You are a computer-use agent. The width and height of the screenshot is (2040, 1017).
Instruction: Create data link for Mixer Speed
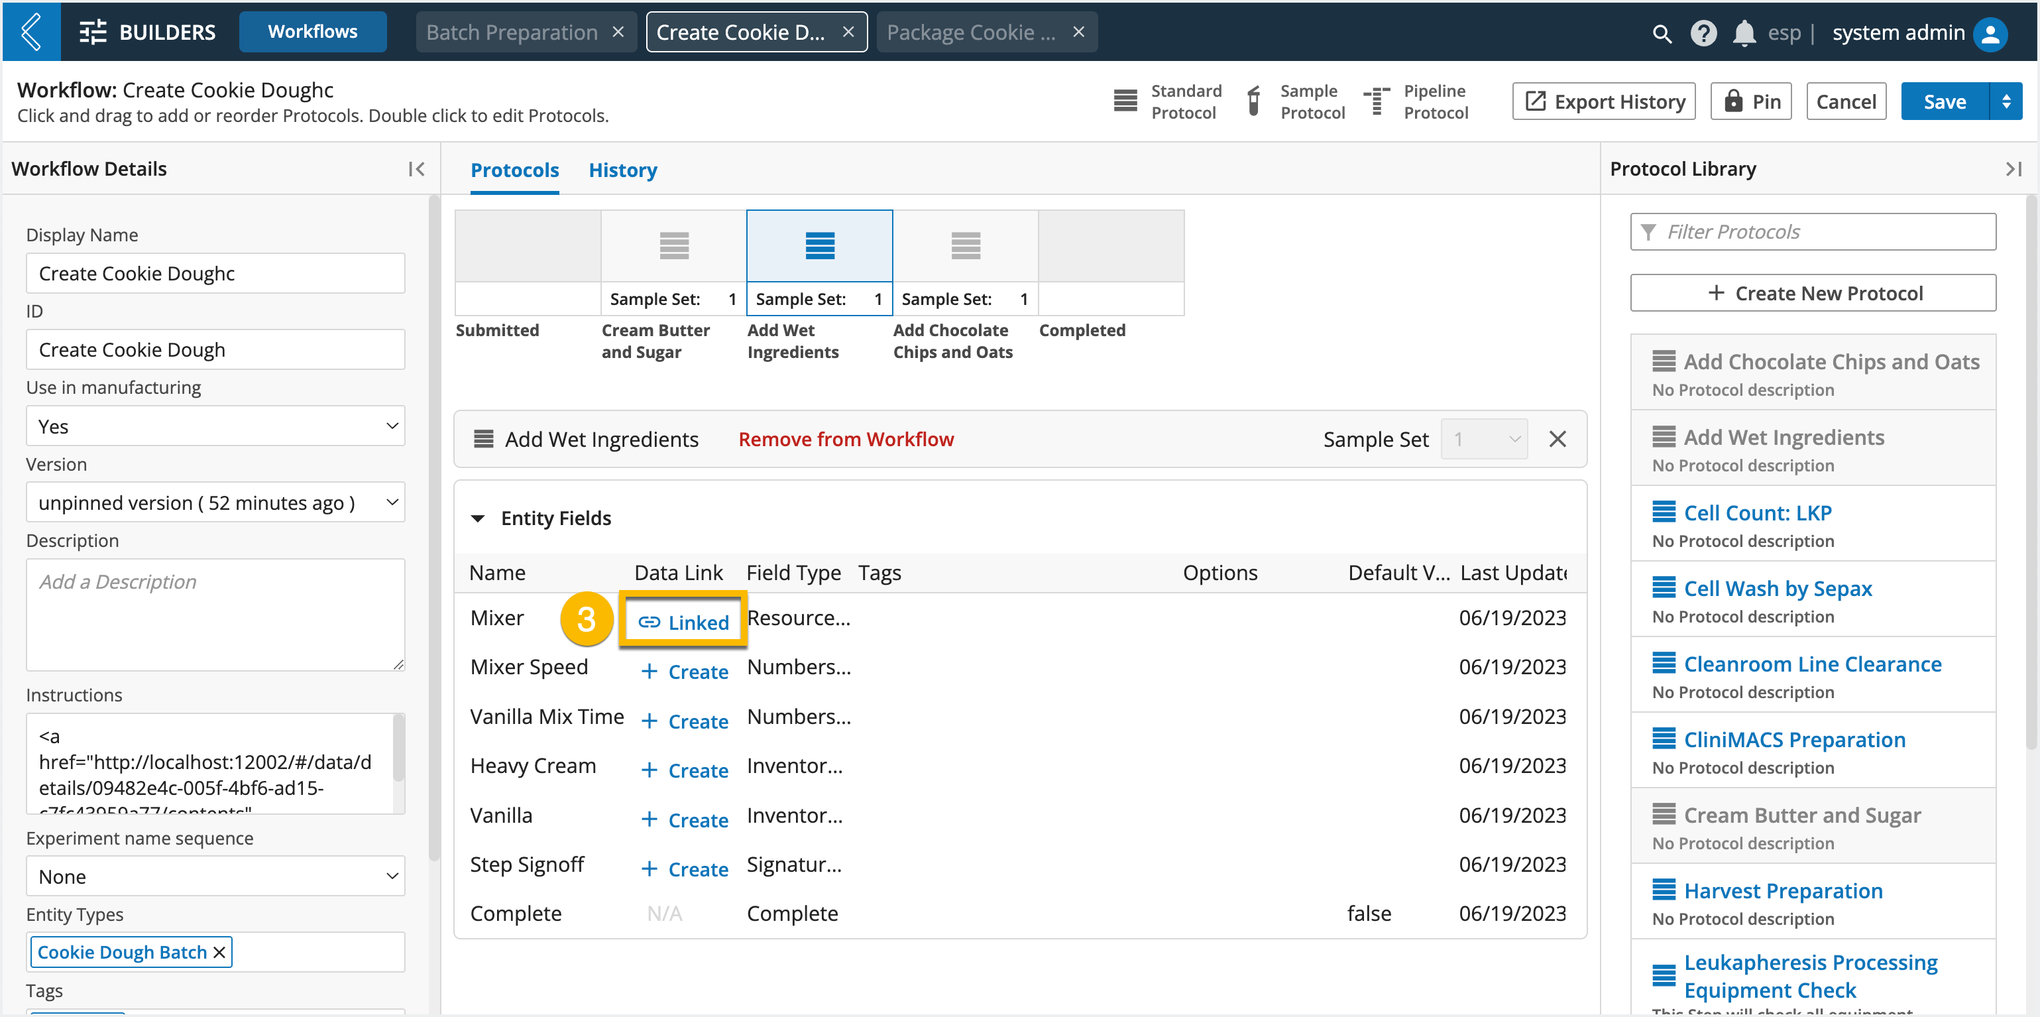684,672
